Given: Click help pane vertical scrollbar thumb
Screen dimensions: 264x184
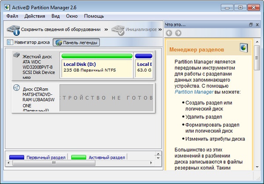Looking at the screenshot, I should 257,58.
